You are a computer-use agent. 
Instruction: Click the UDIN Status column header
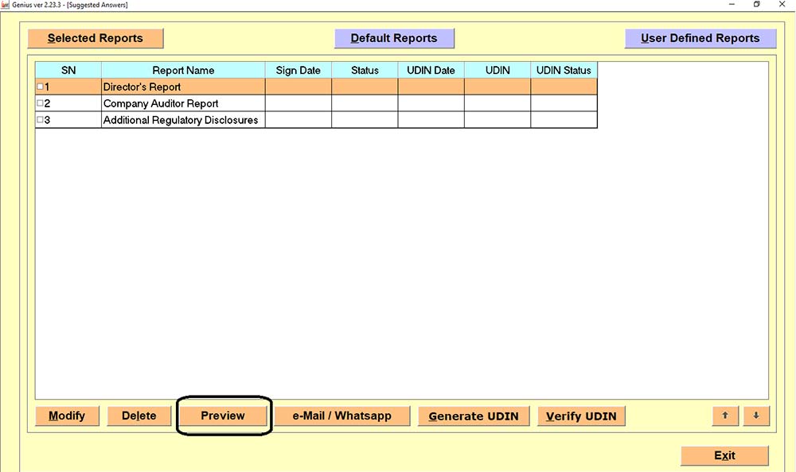point(564,70)
